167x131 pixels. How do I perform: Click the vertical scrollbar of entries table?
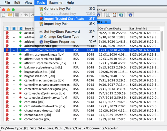point(162,41)
